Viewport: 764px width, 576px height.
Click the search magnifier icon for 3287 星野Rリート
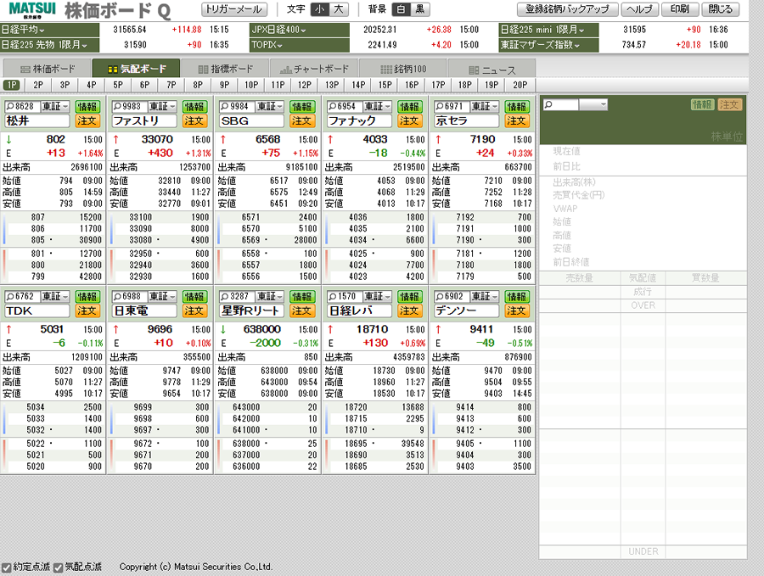225,297
